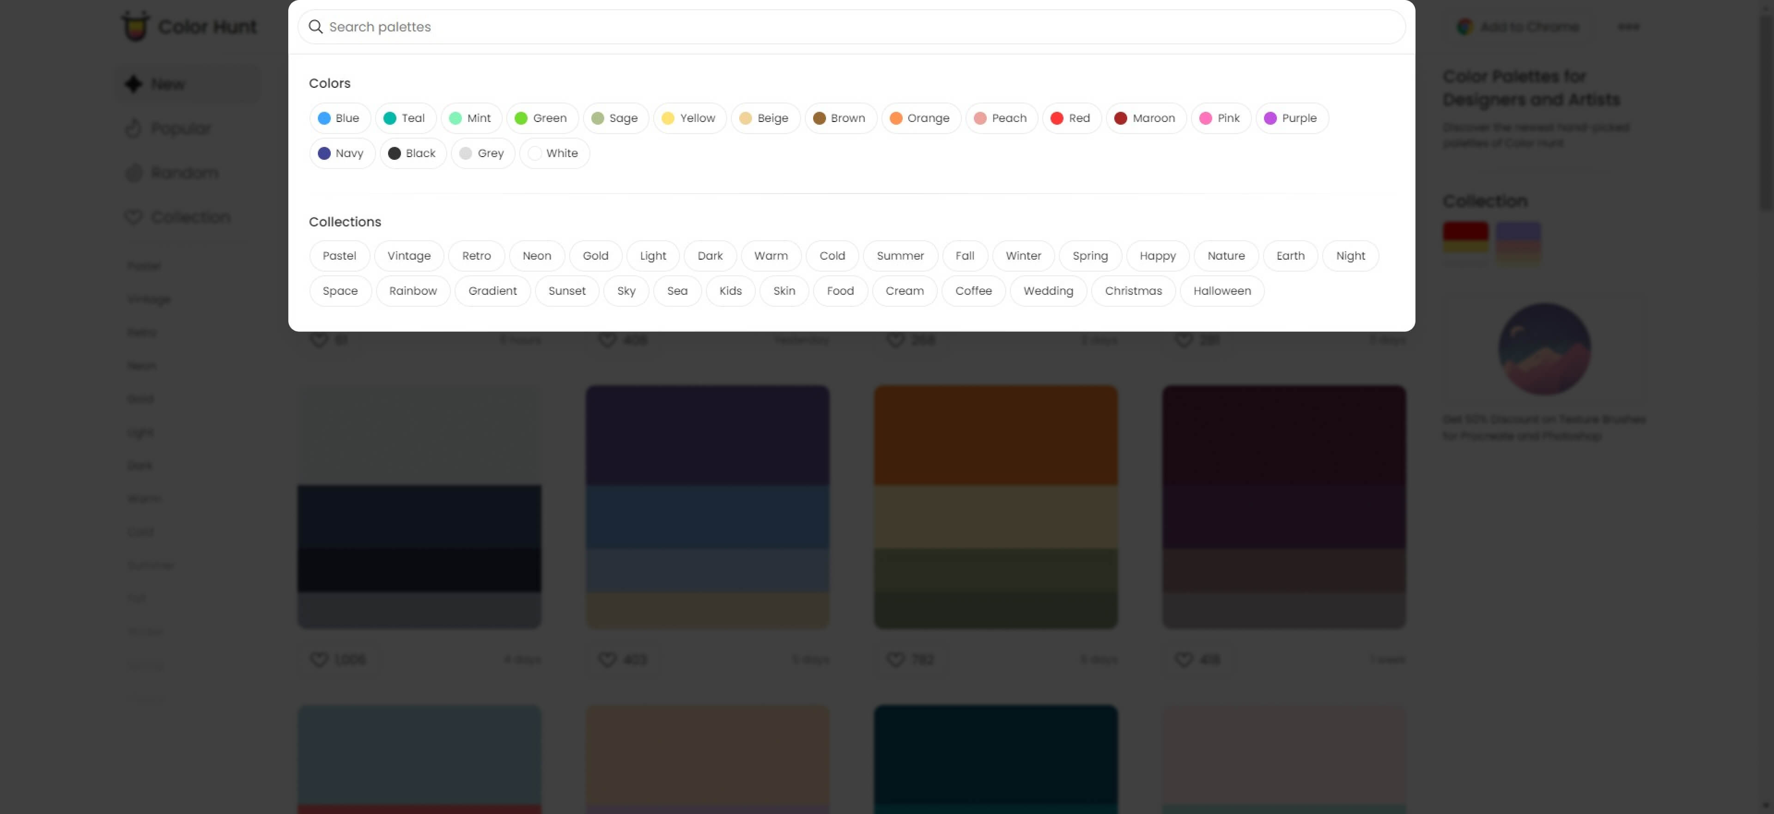This screenshot has height=814, width=1774.
Task: Open the Pastel collection tag
Action: click(x=339, y=256)
